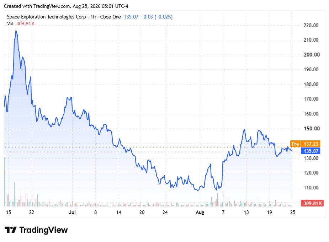The height and width of the screenshot is (242, 329).
Task: Click the −0.03 (−0.02%) change value
Action: tap(157, 17)
